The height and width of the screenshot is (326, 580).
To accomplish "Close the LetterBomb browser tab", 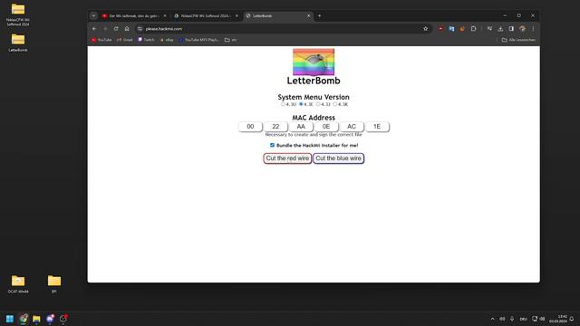I will tap(308, 16).
